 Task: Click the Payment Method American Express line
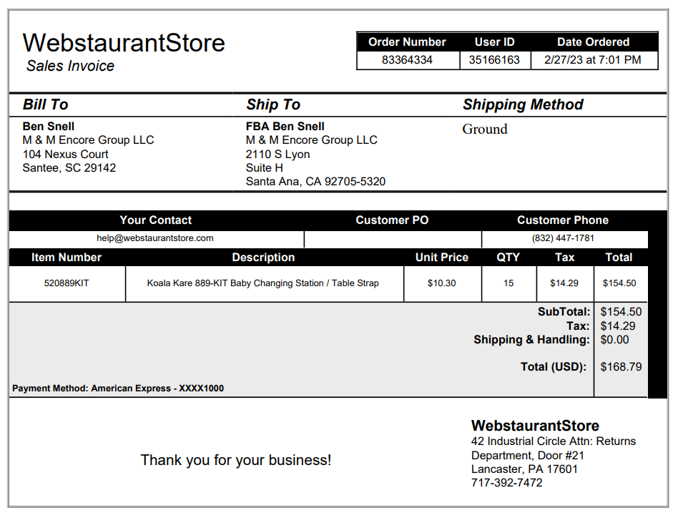click(x=118, y=389)
